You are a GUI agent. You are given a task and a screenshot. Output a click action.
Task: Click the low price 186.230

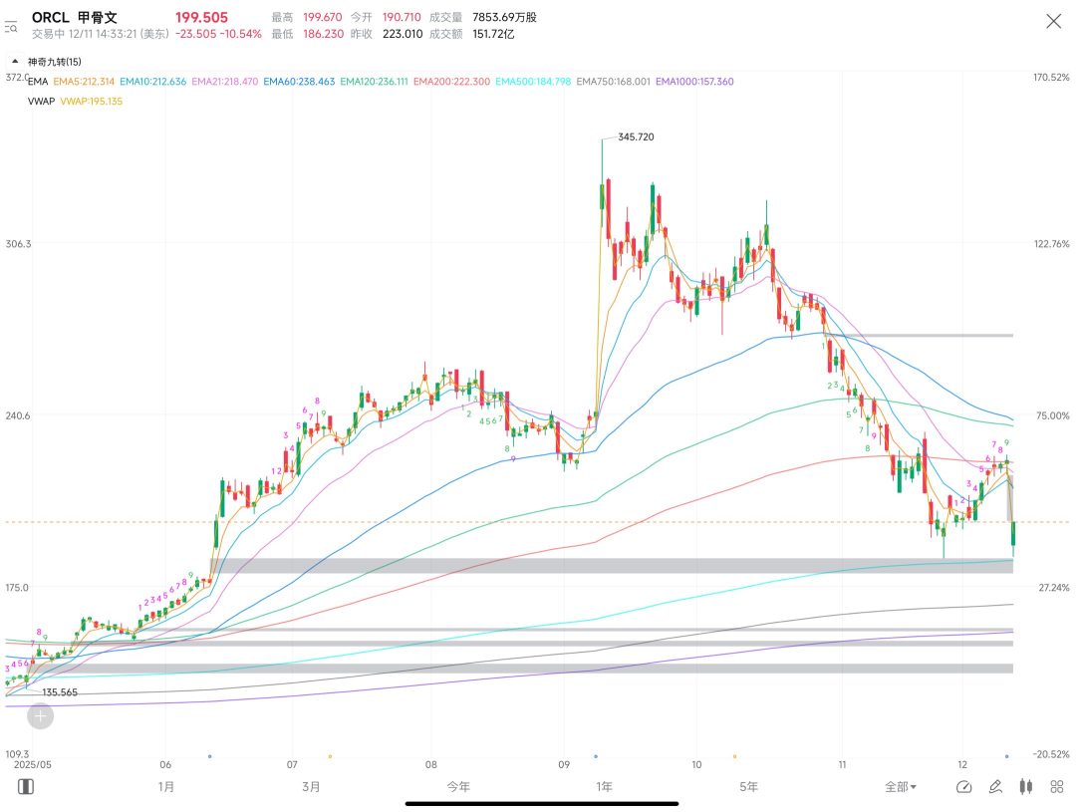(323, 34)
